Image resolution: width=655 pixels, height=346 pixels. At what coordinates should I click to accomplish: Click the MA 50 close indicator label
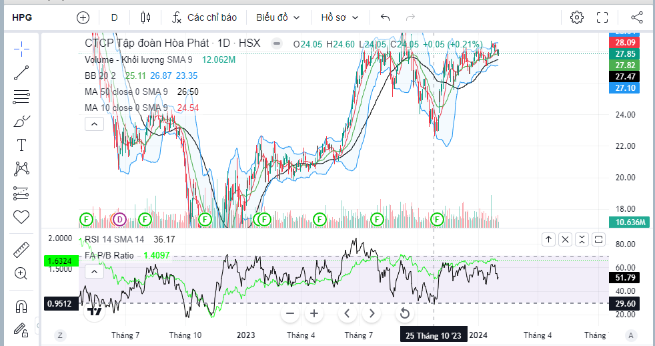[126, 92]
